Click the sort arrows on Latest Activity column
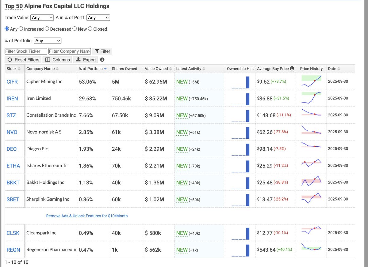Image resolution: width=368 pixels, height=267 pixels. [204, 69]
